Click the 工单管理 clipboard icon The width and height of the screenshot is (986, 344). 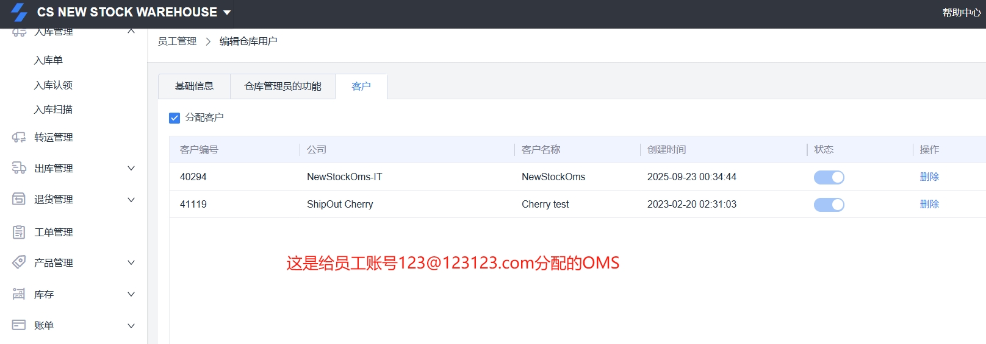[x=19, y=232]
